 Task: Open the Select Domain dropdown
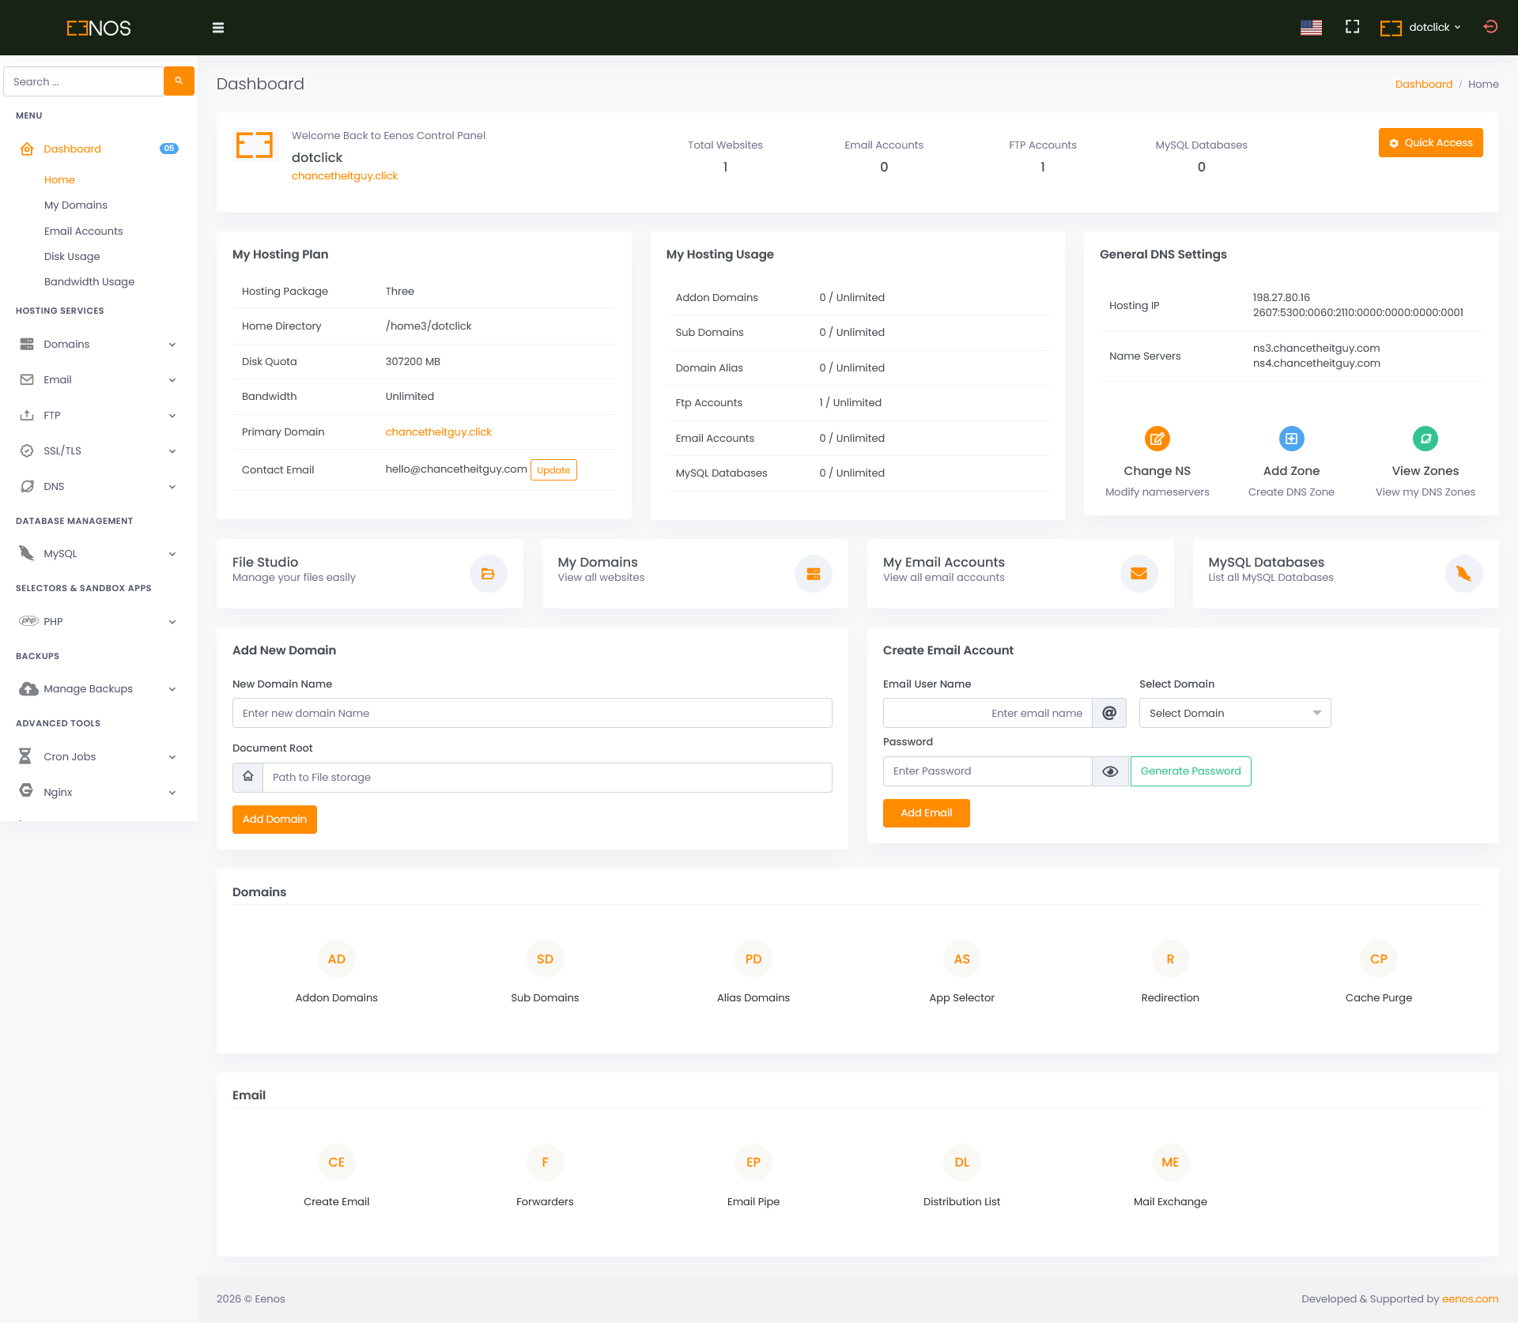coord(1235,713)
